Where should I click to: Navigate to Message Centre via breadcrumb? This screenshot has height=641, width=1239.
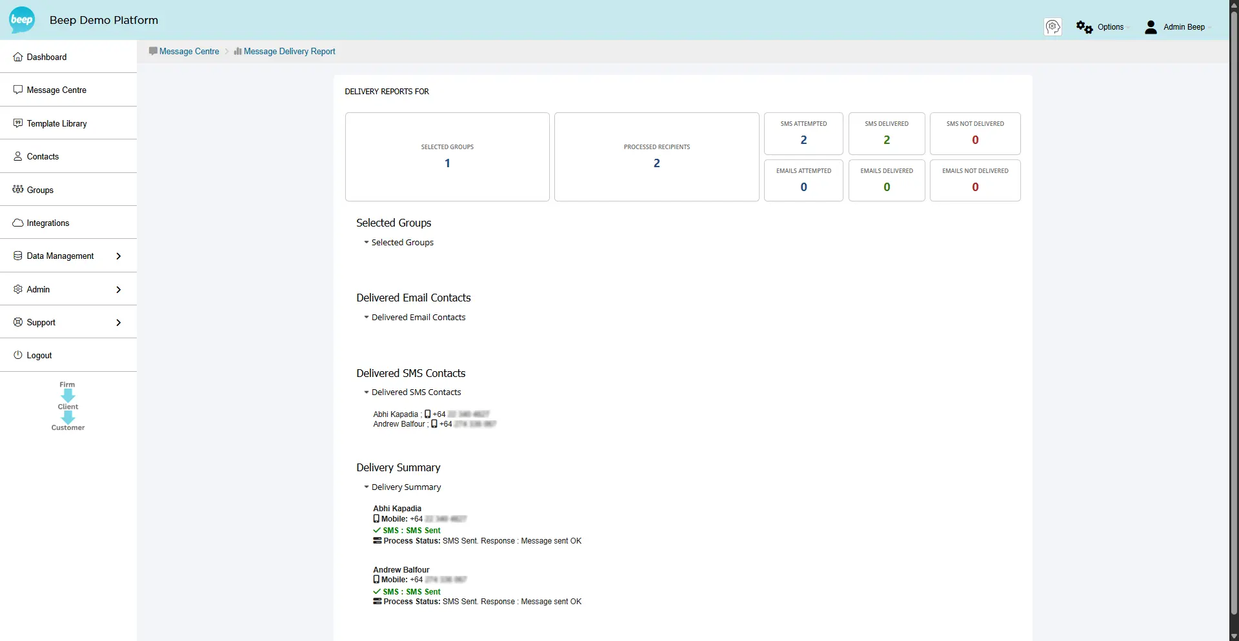point(189,51)
